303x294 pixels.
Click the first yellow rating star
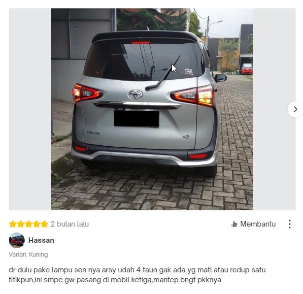pyautogui.click(x=13, y=224)
